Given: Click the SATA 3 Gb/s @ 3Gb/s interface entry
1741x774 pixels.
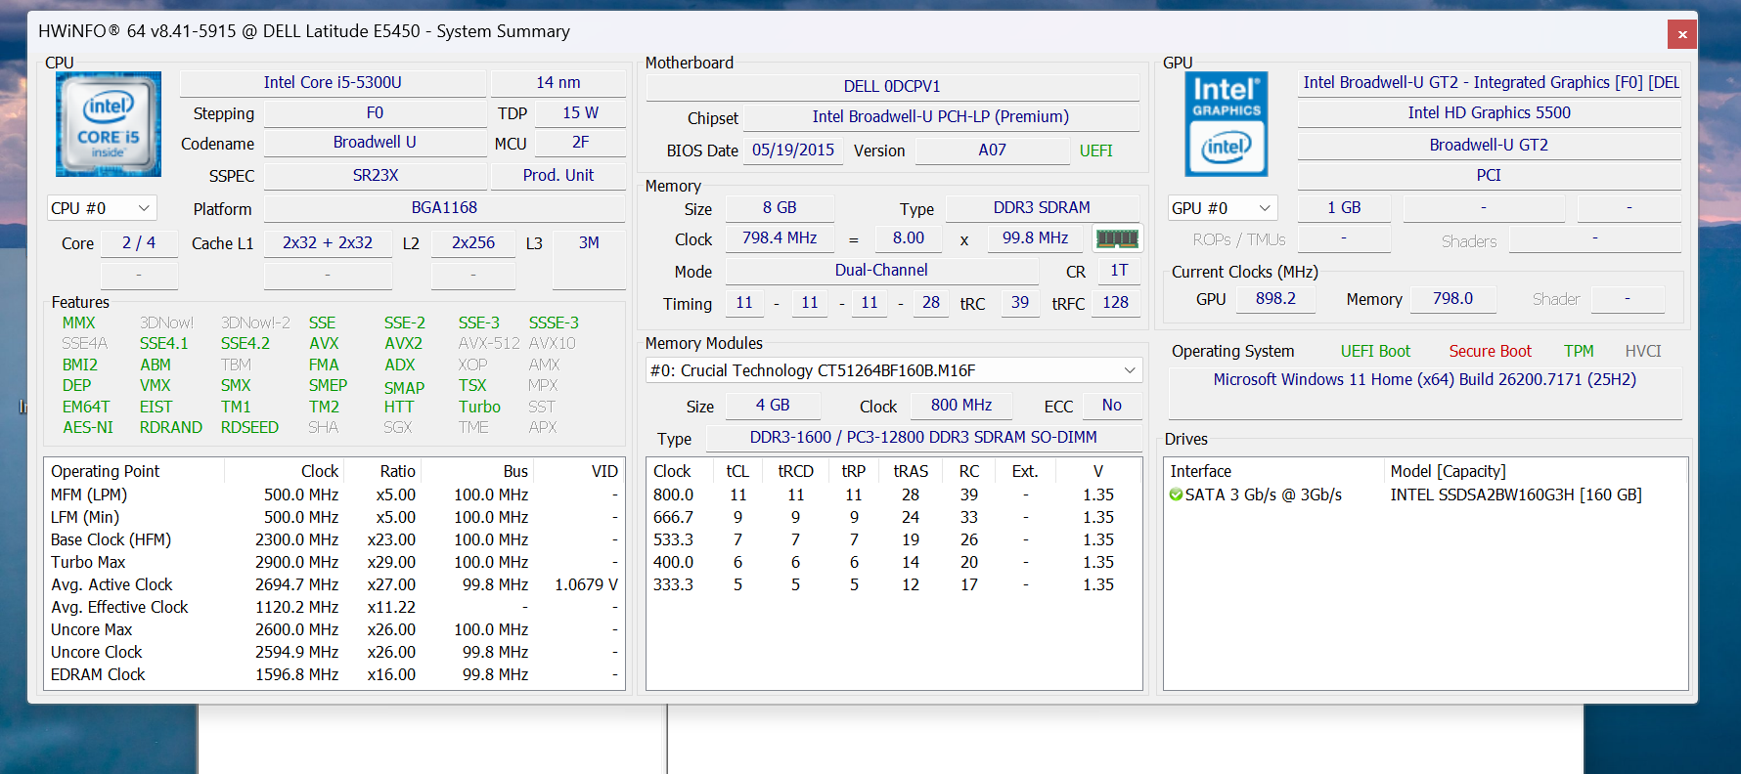Looking at the screenshot, I should [1263, 494].
